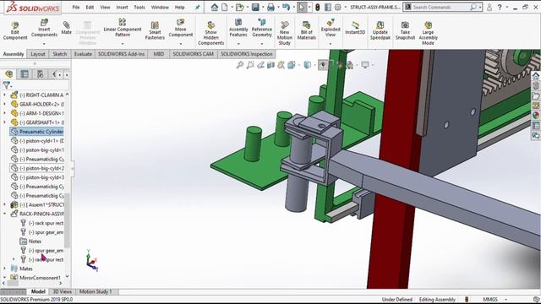The image size is (541, 304).
Task: Click Take Snapshot tool
Action: click(405, 30)
